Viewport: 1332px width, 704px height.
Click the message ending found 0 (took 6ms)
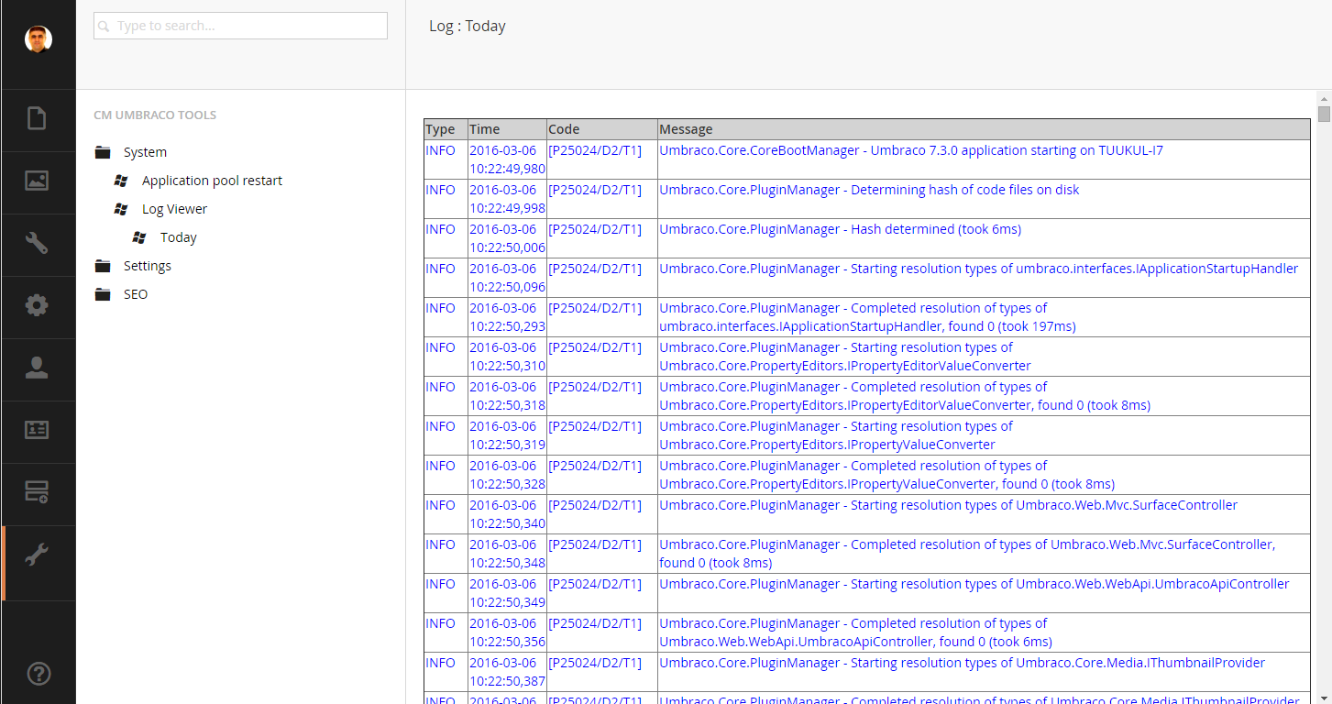point(855,632)
